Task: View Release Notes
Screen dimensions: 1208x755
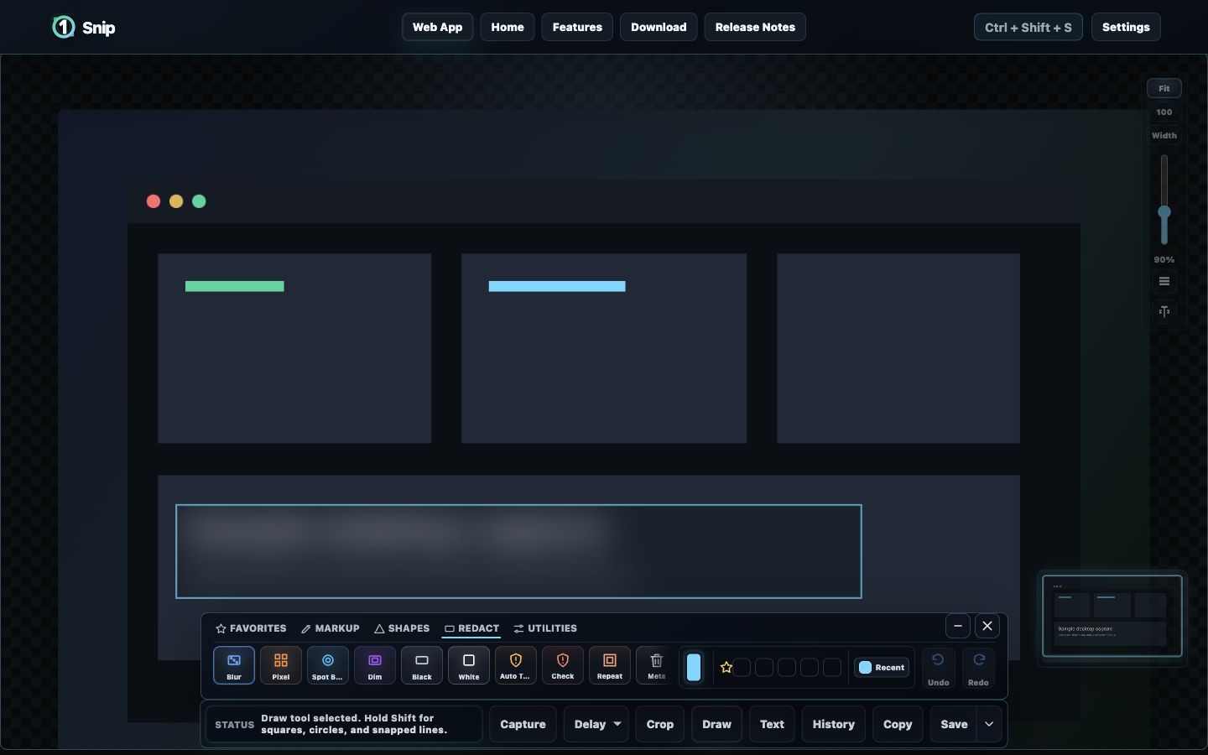Action: [x=755, y=27]
